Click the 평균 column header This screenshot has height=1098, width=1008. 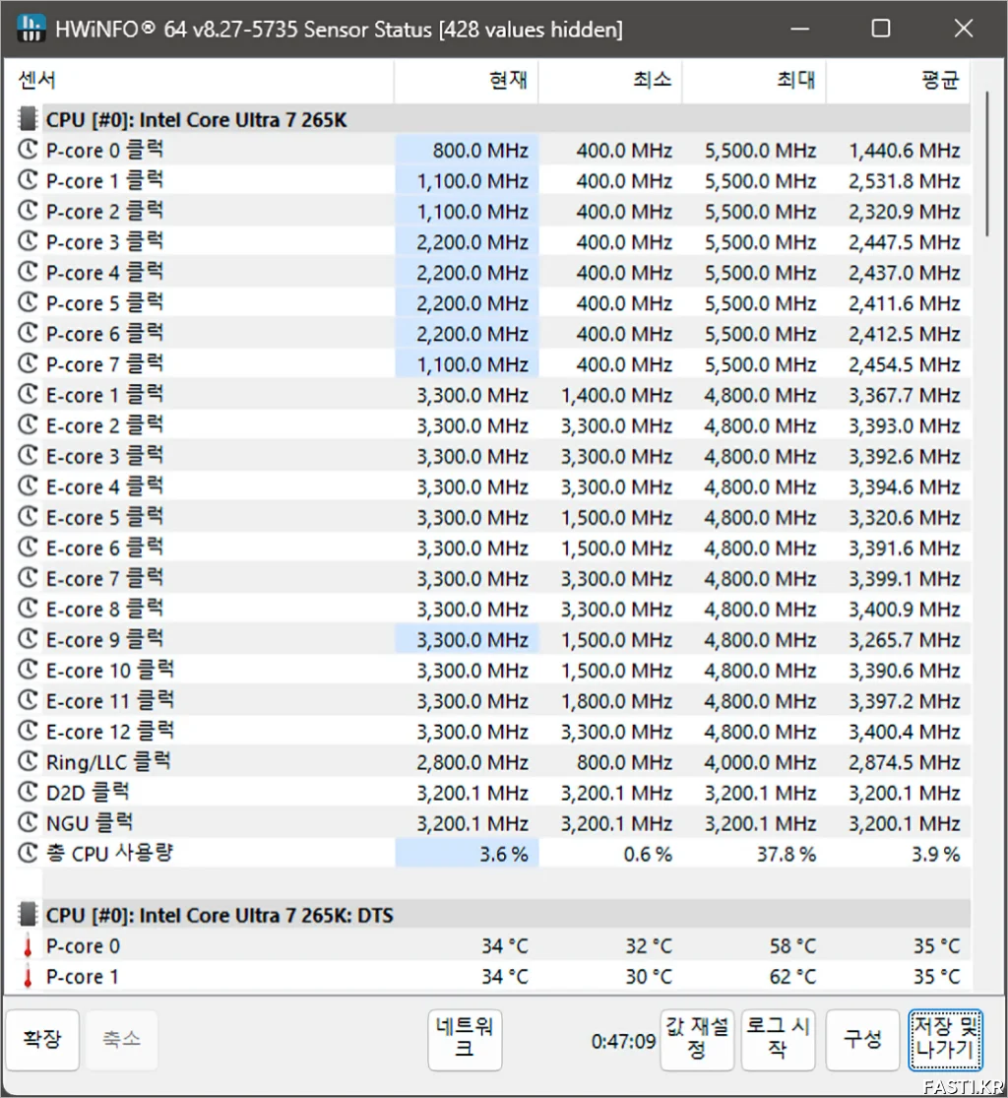tap(898, 81)
